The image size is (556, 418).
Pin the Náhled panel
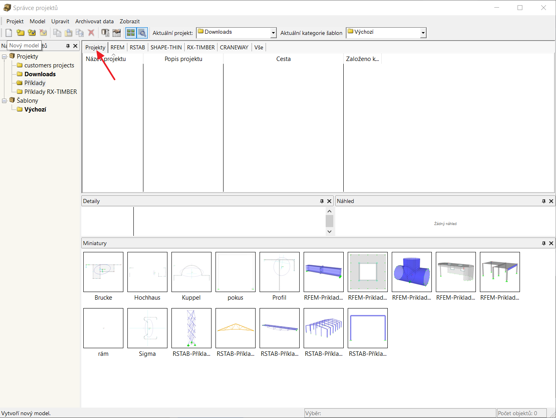click(x=544, y=201)
